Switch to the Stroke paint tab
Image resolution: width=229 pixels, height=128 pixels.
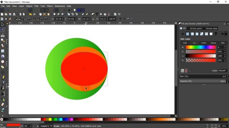196,28
